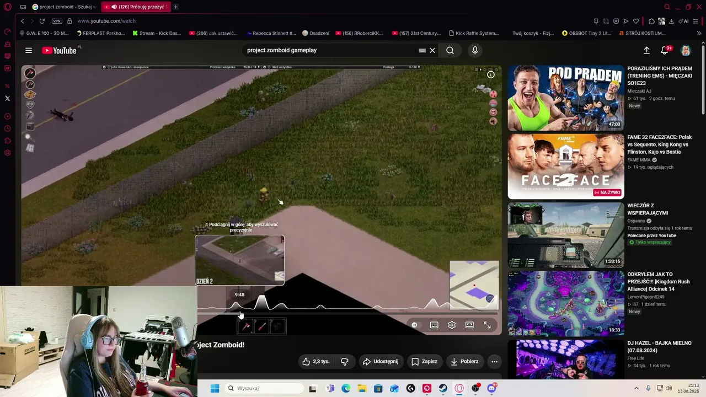The image size is (706, 397).
Task: Reload the YouTube page
Action: pos(42,21)
